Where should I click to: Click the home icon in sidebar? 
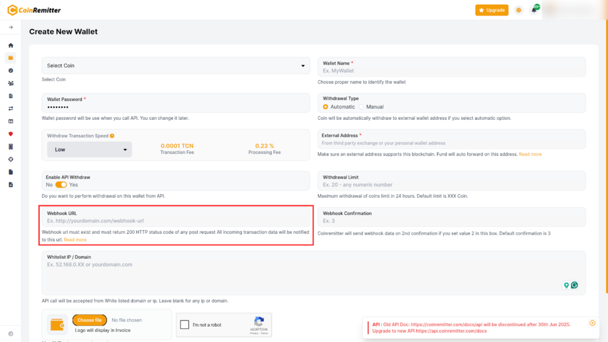point(11,45)
